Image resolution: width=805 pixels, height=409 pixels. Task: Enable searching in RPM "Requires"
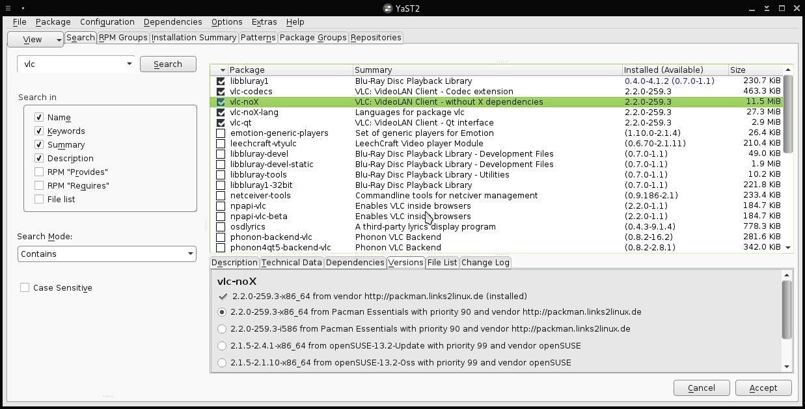39,186
